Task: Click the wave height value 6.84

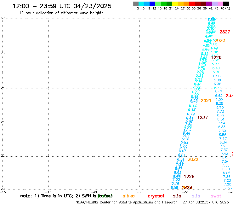Action: coord(223,142)
